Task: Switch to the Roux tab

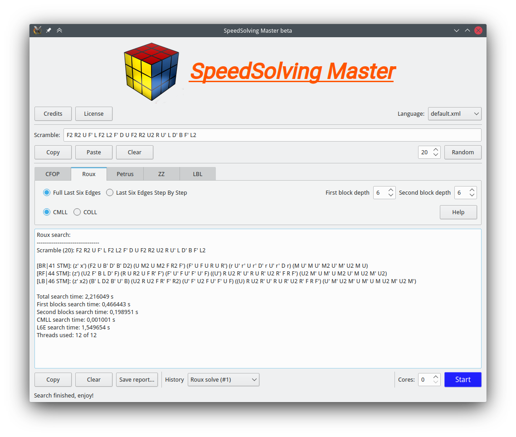Action: [89, 174]
